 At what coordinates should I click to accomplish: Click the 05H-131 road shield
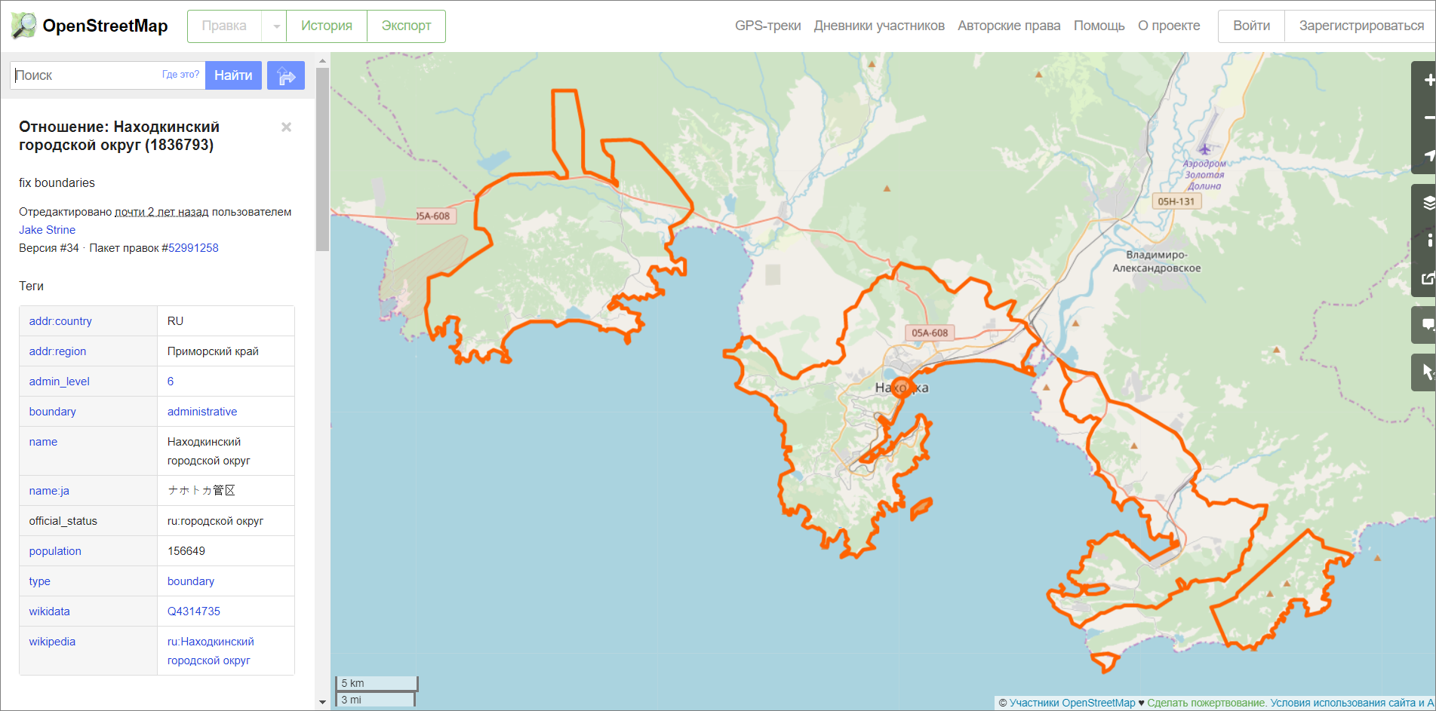1176,201
